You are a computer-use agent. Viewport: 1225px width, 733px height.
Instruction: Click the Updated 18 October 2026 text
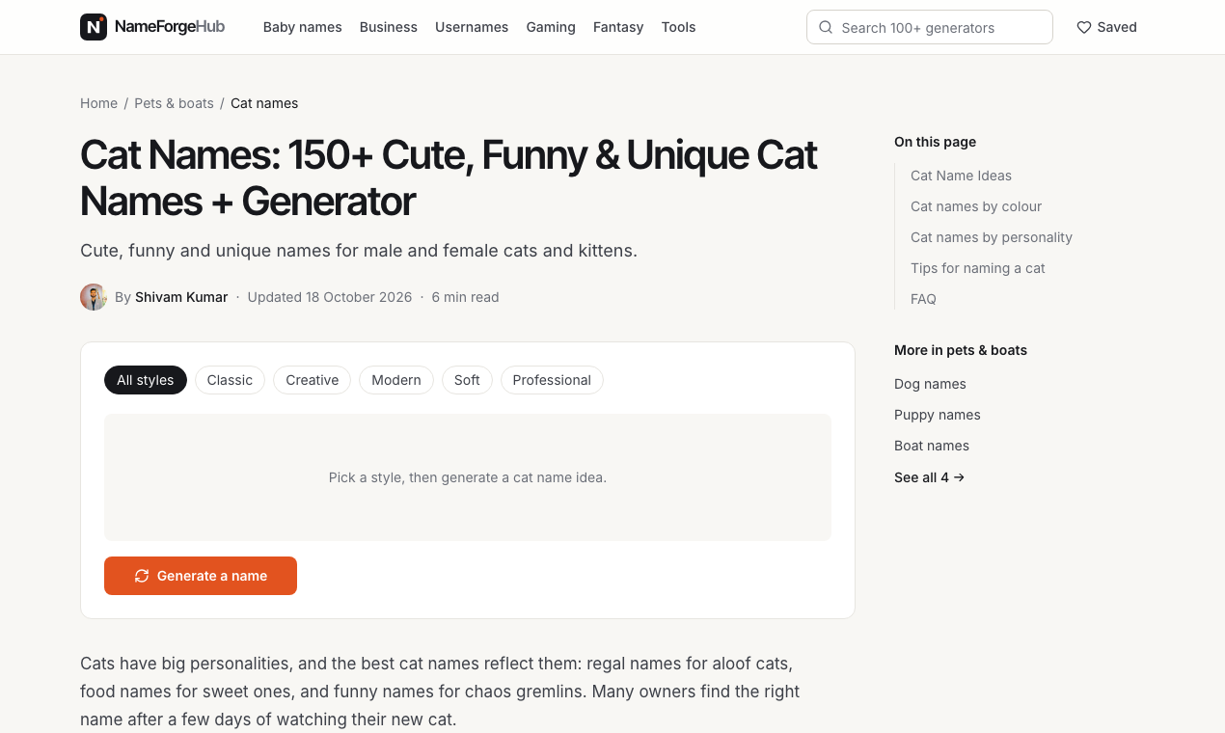tap(330, 297)
